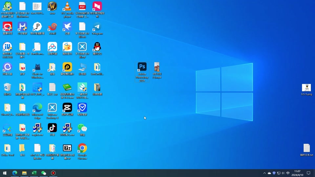This screenshot has width=315, height=177.
Task: Select the 临时文本.txt file
Action: tap(306, 150)
